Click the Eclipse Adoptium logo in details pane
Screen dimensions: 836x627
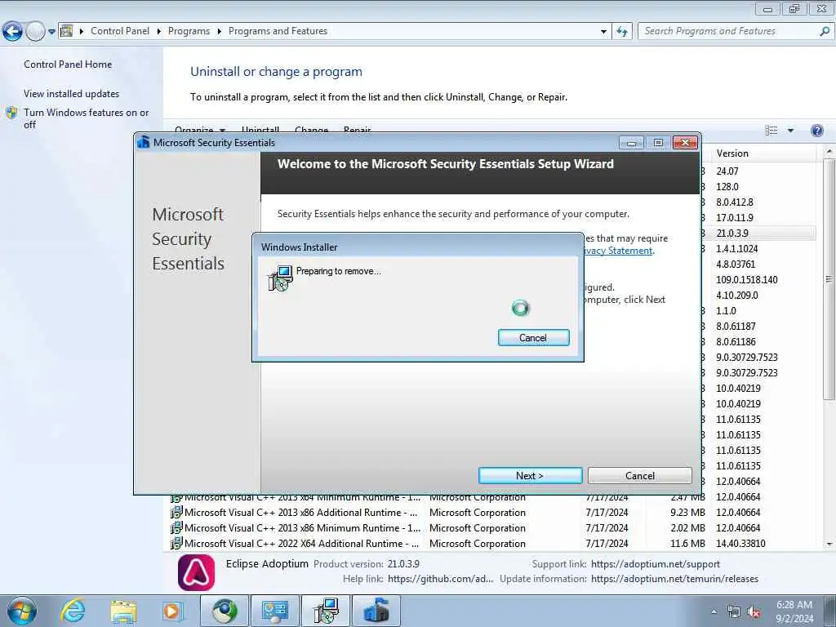coord(196,572)
